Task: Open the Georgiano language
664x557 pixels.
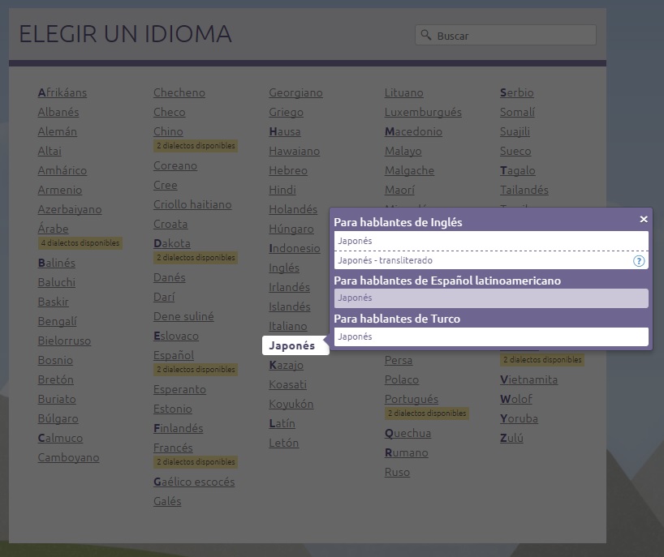Action: (x=295, y=92)
